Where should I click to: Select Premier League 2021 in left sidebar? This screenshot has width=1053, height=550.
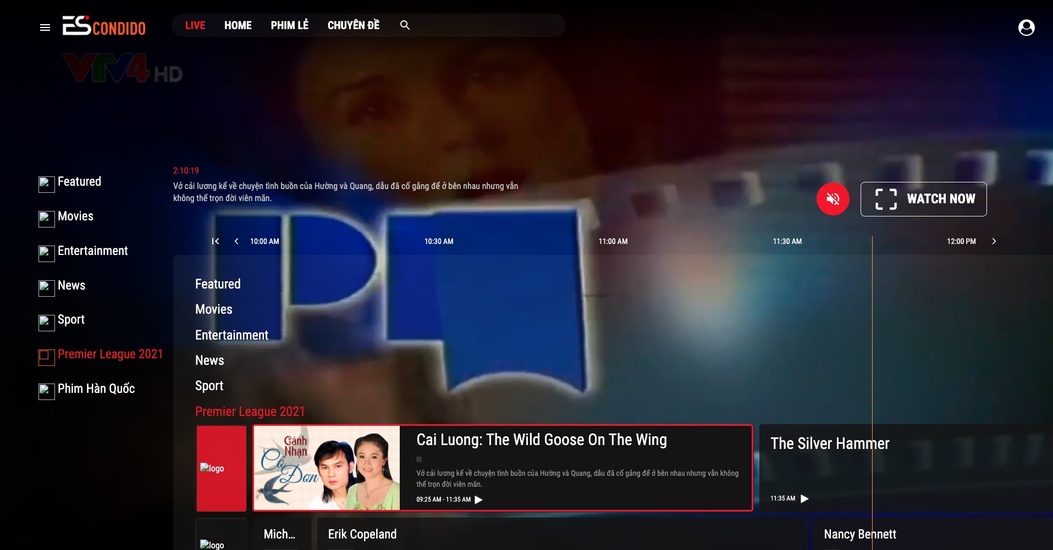point(110,354)
